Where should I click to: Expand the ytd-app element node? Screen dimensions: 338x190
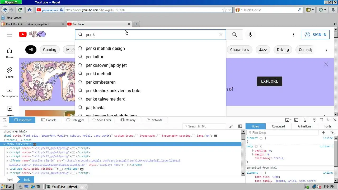click(x=7, y=169)
